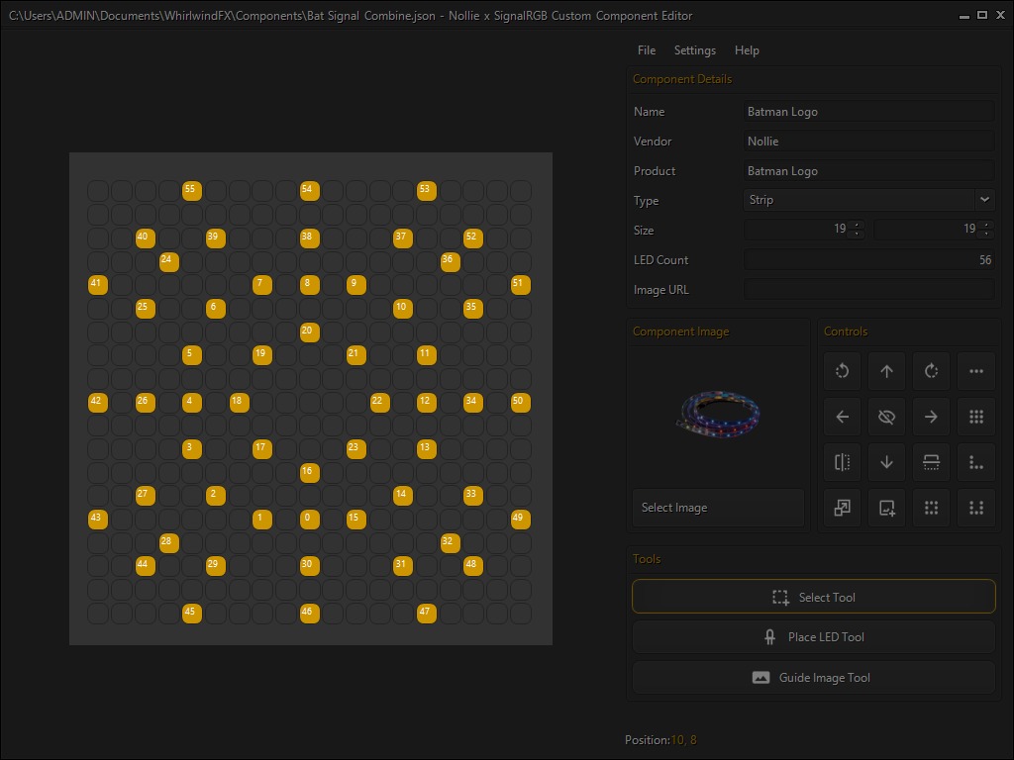Select LED 50 on the right edge
Image resolution: width=1014 pixels, height=760 pixels.
[520, 402]
